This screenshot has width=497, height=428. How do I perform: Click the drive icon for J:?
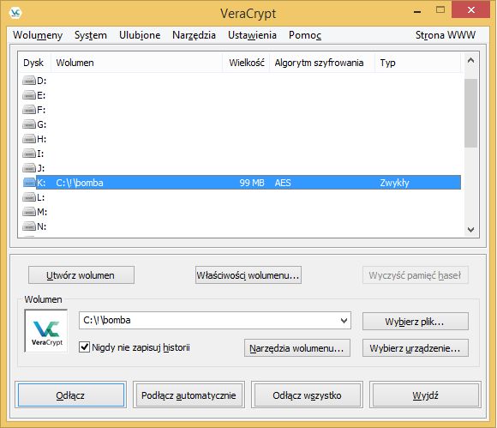click(x=29, y=168)
